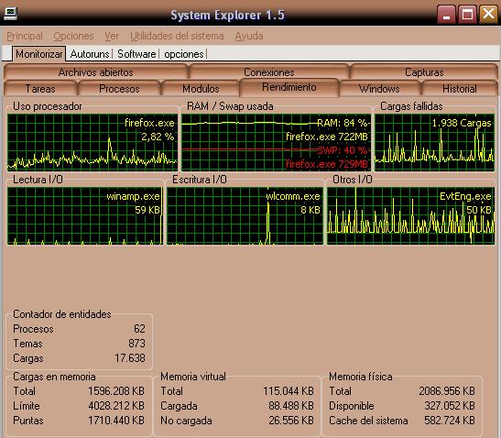Click Memoria física total '2086.956 KB'
501x438 pixels.
pos(447,391)
